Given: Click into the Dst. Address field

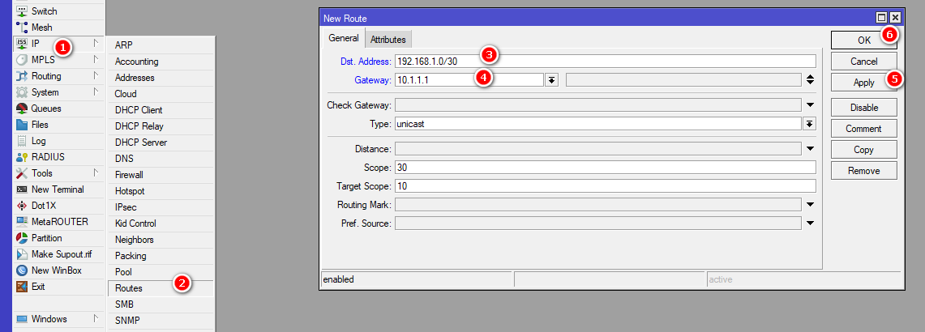Looking at the screenshot, I should pyautogui.click(x=604, y=62).
